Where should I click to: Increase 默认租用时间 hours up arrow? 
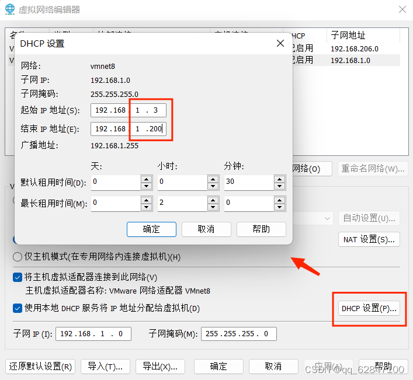tap(213, 179)
